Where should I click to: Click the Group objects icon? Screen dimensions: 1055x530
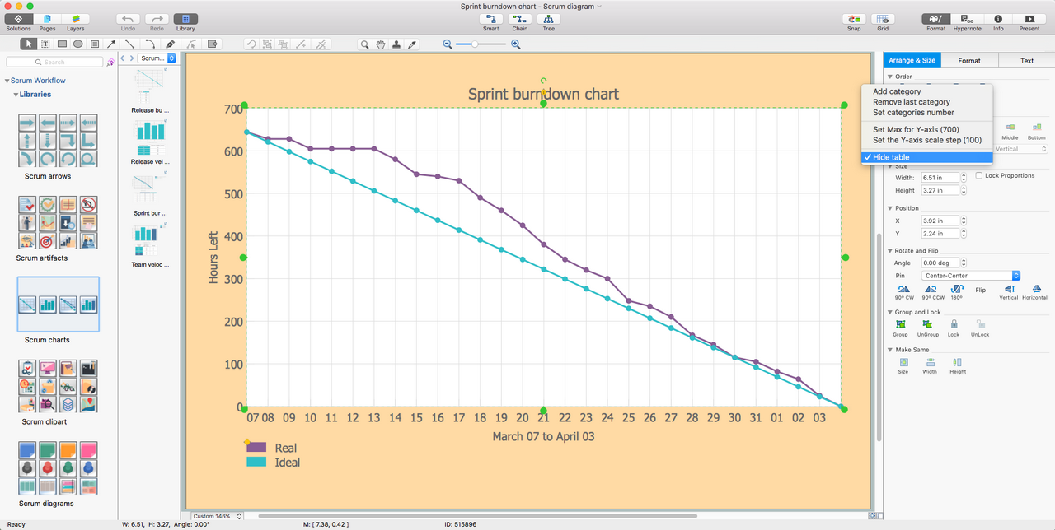[x=900, y=325]
